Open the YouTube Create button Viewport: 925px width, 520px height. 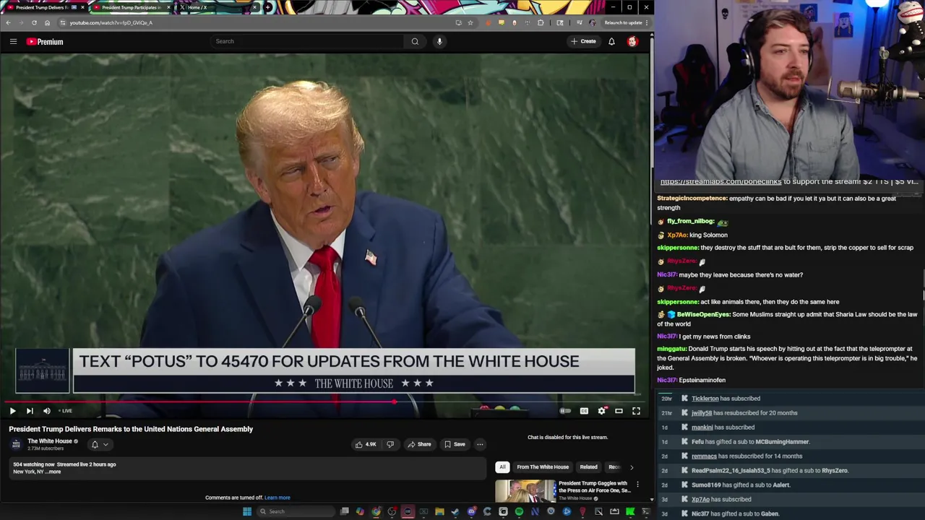click(583, 41)
